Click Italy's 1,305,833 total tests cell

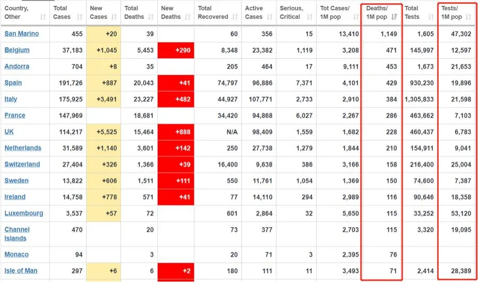(419, 99)
